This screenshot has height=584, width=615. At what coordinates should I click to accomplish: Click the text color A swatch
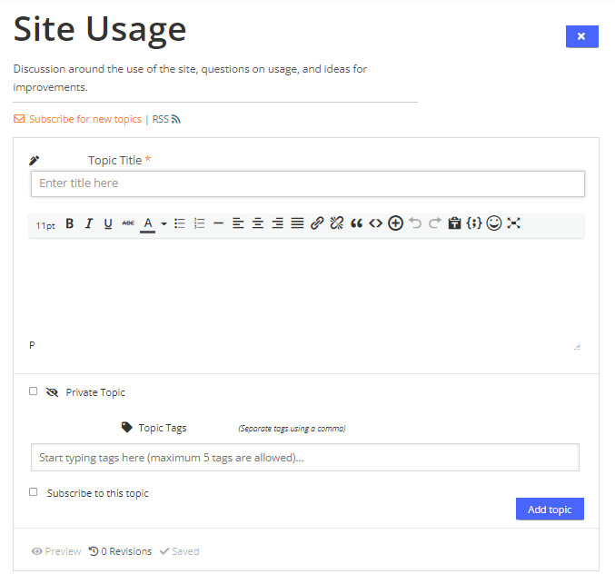click(148, 224)
